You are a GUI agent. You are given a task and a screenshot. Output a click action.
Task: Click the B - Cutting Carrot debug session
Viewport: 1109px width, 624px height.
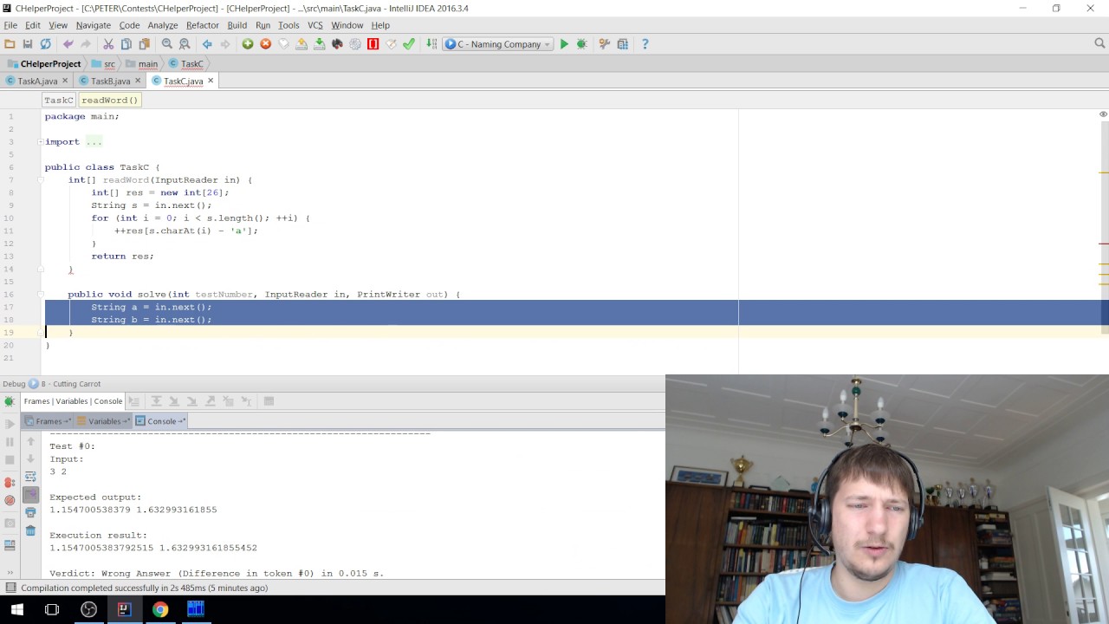[66, 384]
